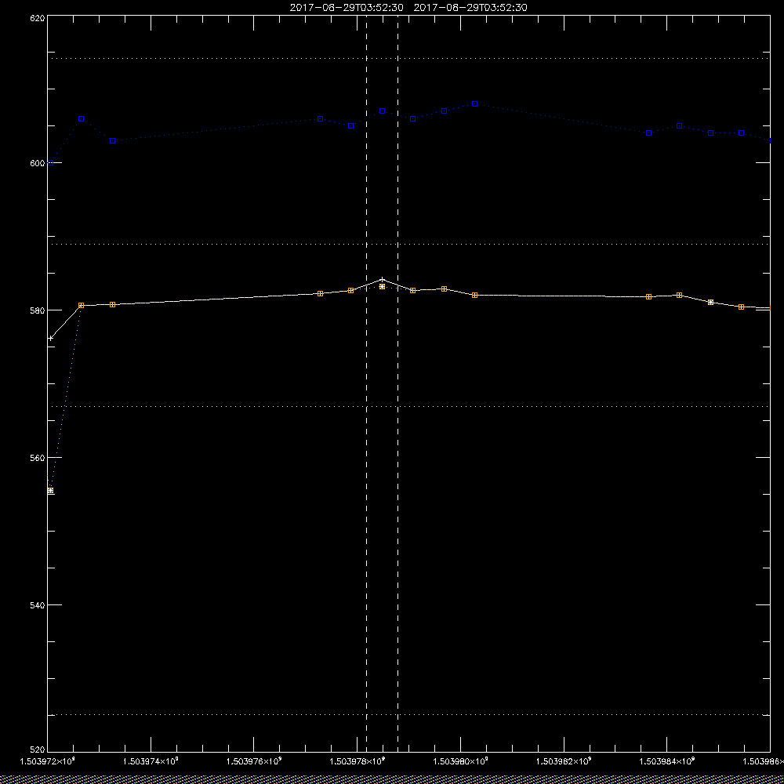The height and width of the screenshot is (784, 784).
Task: Click the 1.503982×10⁹ x-axis label
Action: [564, 761]
